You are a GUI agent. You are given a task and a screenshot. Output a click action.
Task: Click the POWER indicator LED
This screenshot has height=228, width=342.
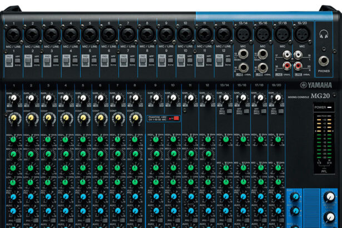point(330,107)
